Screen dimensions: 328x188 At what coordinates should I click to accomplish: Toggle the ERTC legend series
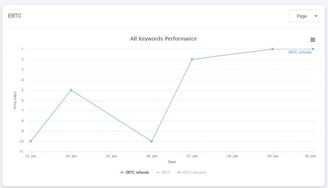pos(166,172)
